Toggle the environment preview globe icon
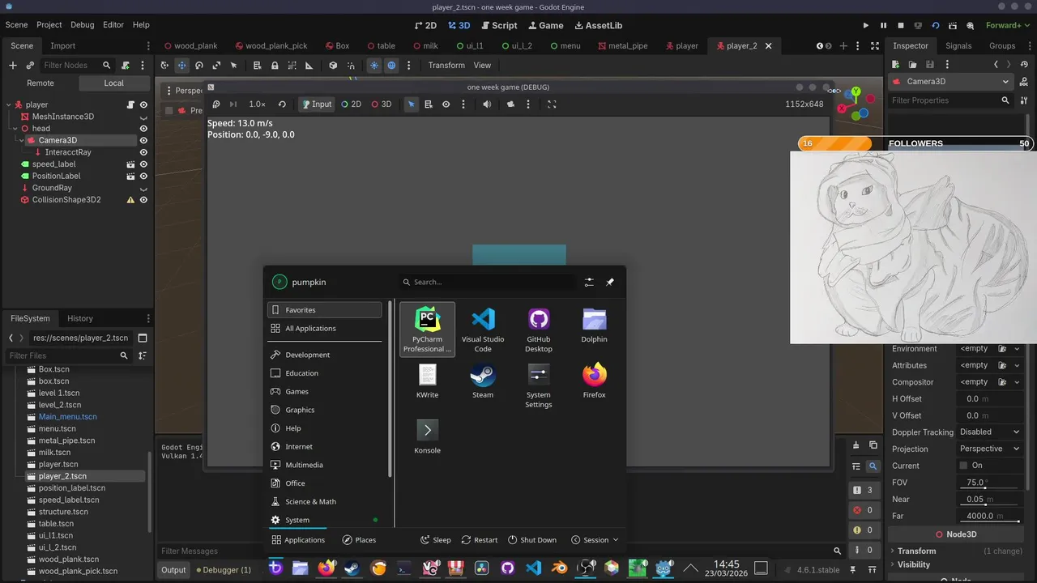 (391, 65)
